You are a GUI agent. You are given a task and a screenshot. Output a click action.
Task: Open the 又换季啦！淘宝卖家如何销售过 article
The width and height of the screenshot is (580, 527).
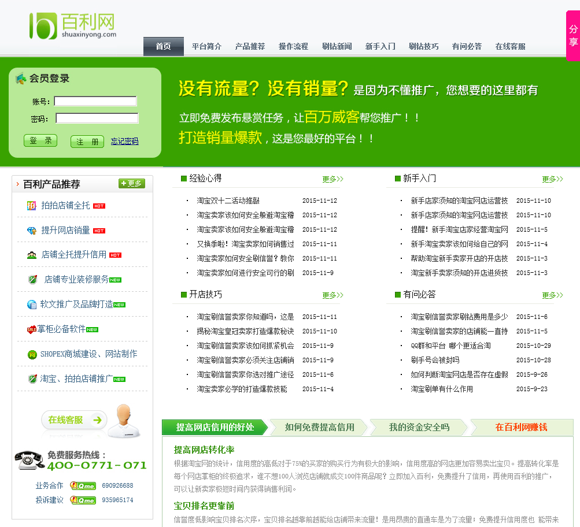point(245,244)
